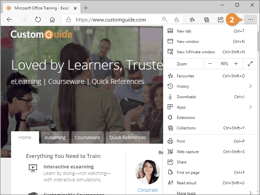
Task: Go to the home page icon
Action: [x=52, y=19]
